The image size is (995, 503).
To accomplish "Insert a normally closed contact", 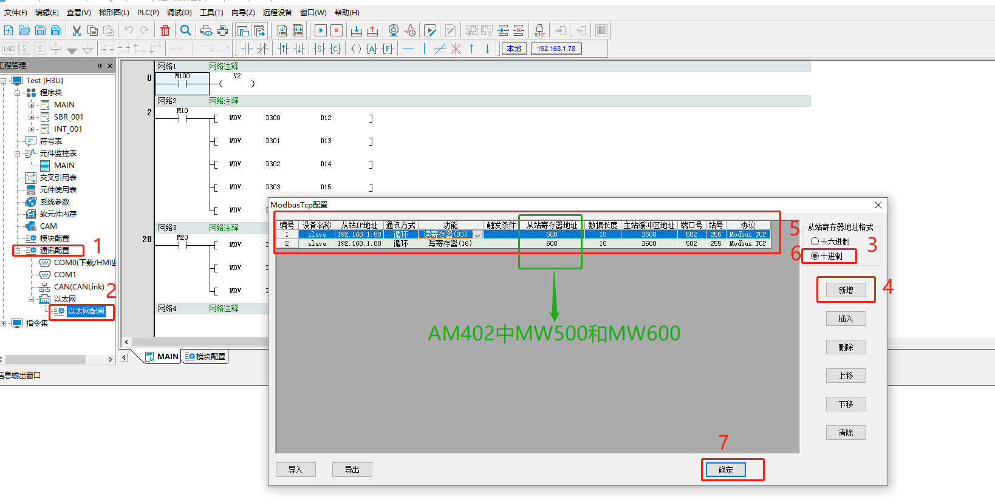I will 262,49.
